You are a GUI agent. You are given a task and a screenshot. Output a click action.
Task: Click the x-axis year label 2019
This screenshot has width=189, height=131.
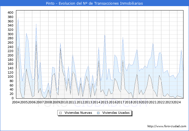click(137, 102)
